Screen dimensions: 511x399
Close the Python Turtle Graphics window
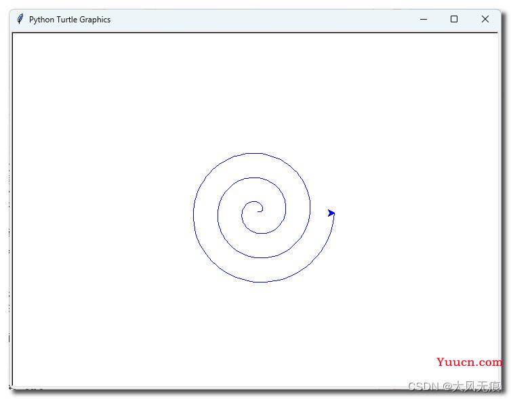[485, 19]
